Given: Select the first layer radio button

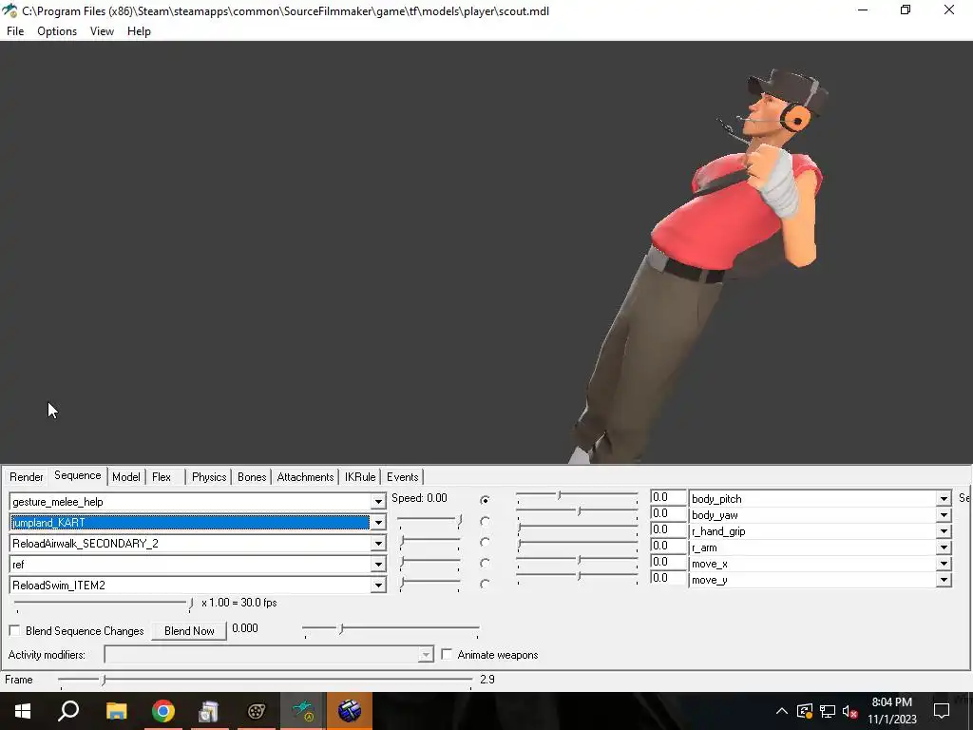Looking at the screenshot, I should click(x=485, y=500).
